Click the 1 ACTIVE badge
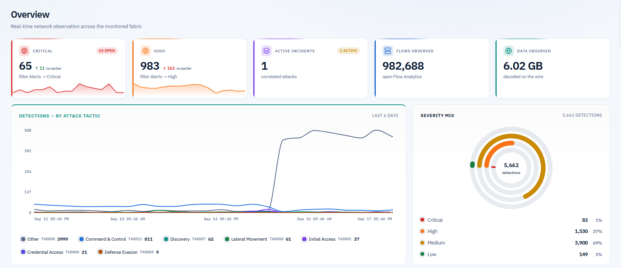Image resolution: width=621 pixels, height=268 pixels. pos(348,51)
